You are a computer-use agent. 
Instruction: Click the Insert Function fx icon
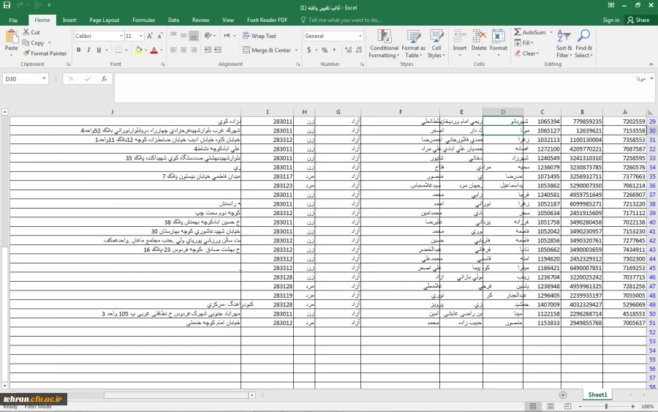tap(104, 78)
